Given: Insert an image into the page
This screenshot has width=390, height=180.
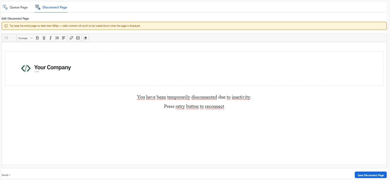Looking at the screenshot, I should coord(78,38).
